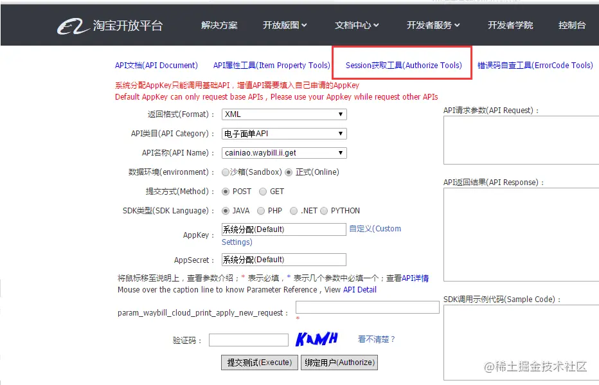599x385 pixels.
Task: Select the 沙箱(Sandbox) environment radio button
Action: pyautogui.click(x=226, y=172)
